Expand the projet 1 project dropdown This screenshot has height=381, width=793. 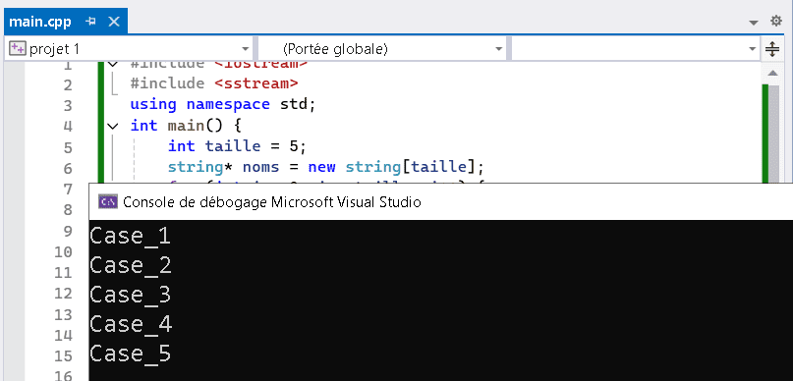click(246, 49)
